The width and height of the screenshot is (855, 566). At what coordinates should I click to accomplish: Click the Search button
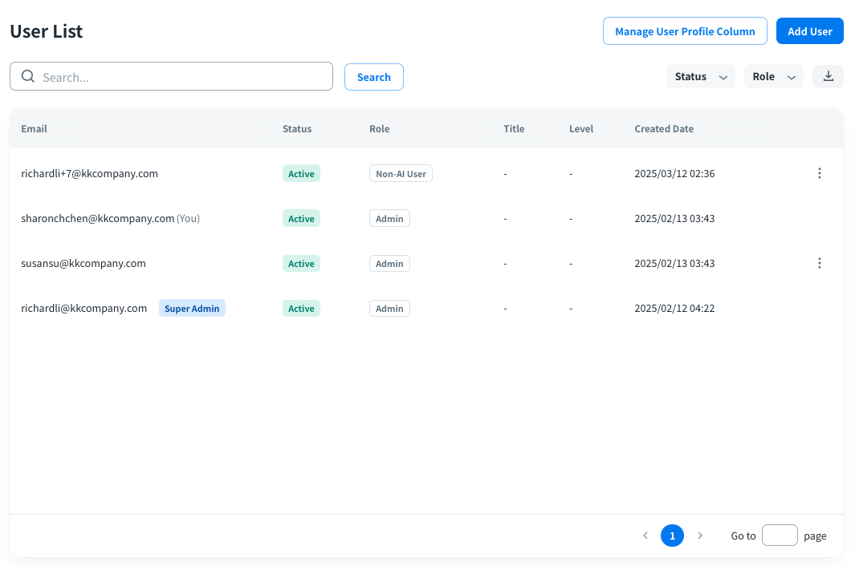pos(373,77)
